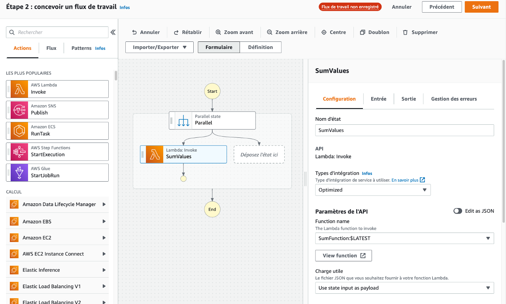
Task: Expand the Amazon EBS arrow
Action: [104, 221]
